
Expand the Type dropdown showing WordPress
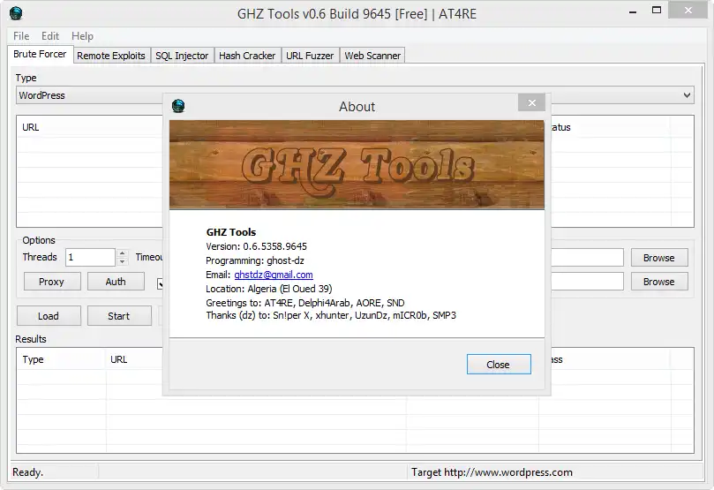(x=687, y=95)
